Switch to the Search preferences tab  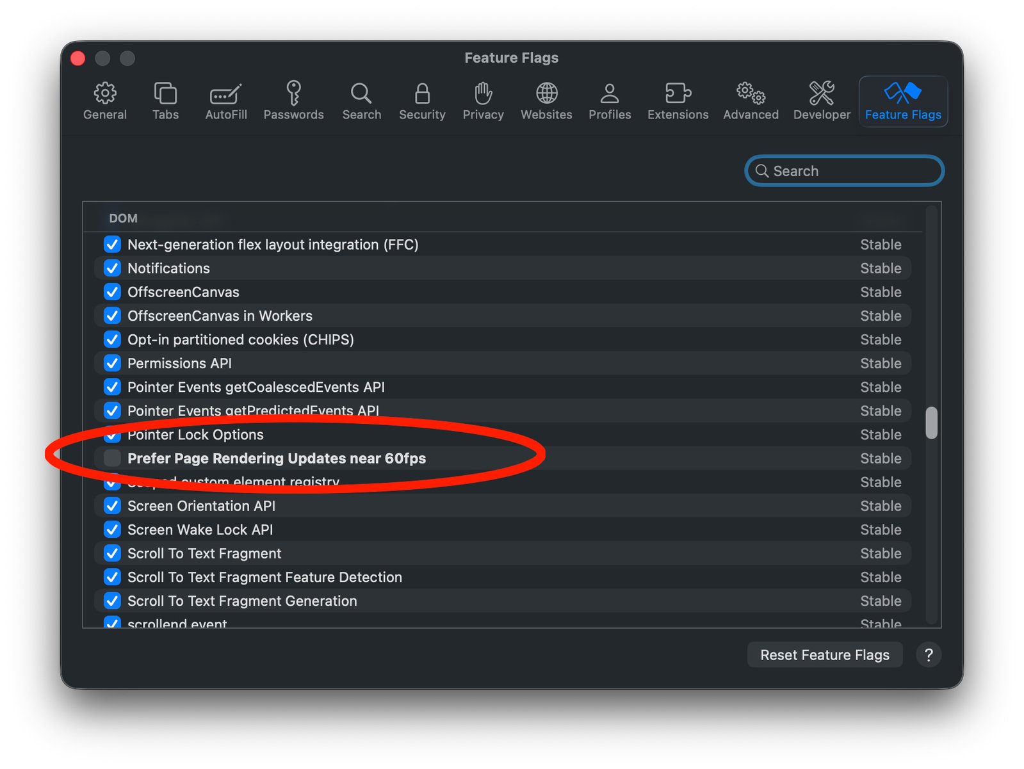(361, 101)
